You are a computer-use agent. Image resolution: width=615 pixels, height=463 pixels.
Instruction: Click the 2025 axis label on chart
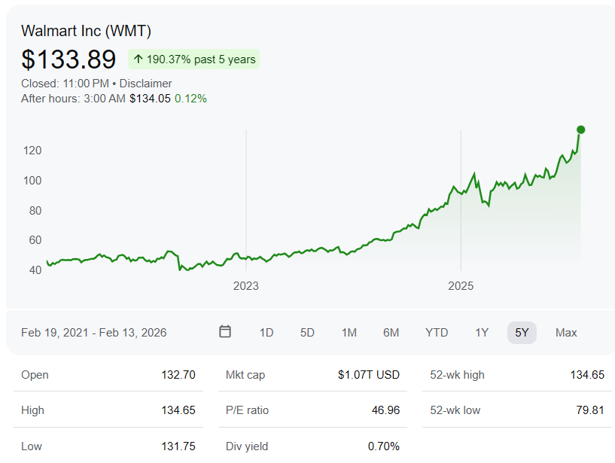(x=461, y=286)
